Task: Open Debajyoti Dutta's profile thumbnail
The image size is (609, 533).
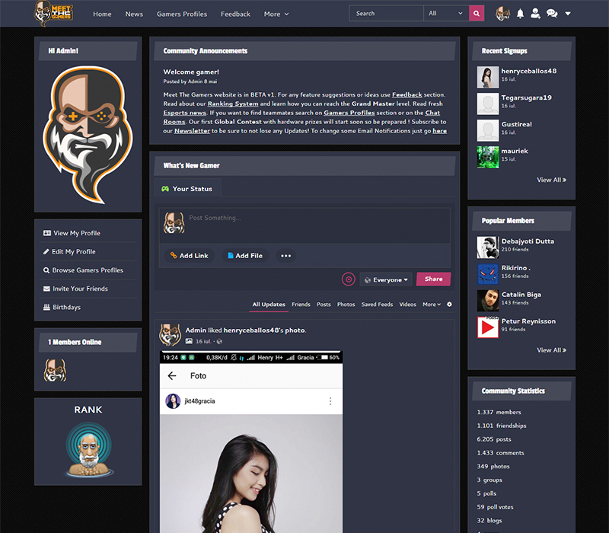Action: [487, 247]
